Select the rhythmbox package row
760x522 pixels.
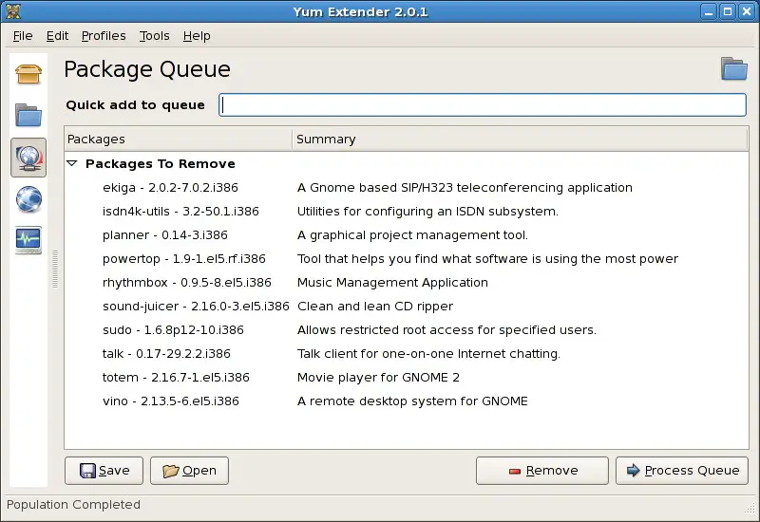click(x=407, y=282)
